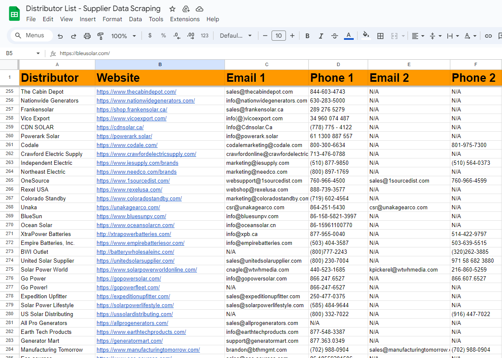Select column B header
This screenshot has width=502, height=358.
click(160, 65)
